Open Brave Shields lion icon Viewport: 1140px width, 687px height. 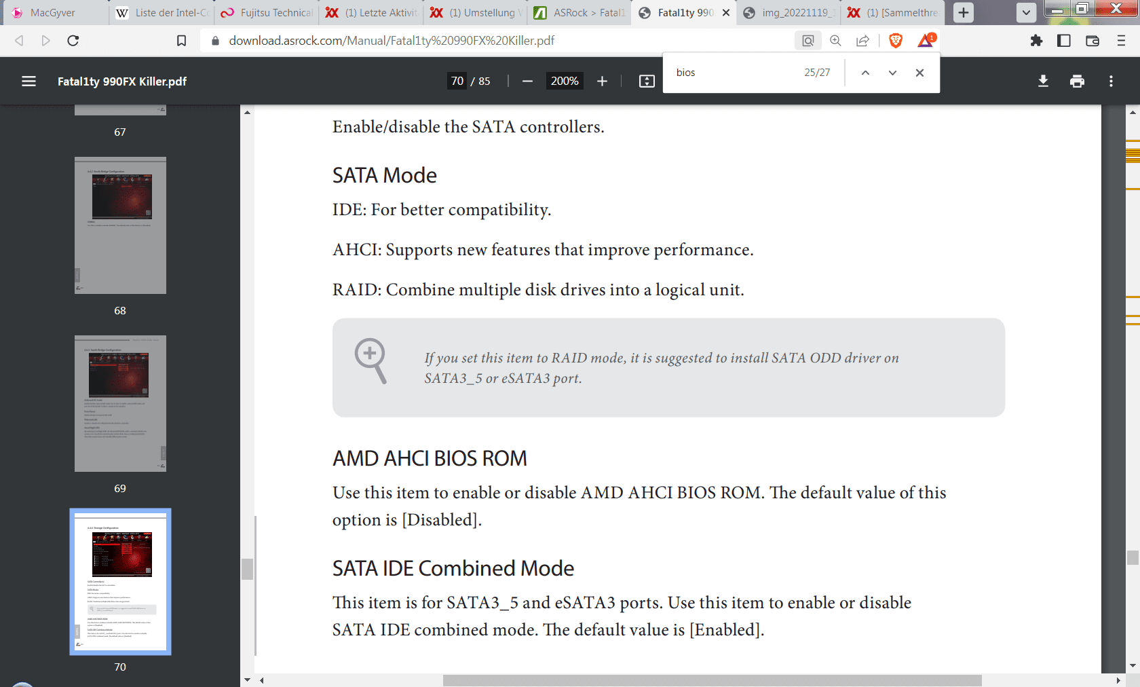[896, 41]
